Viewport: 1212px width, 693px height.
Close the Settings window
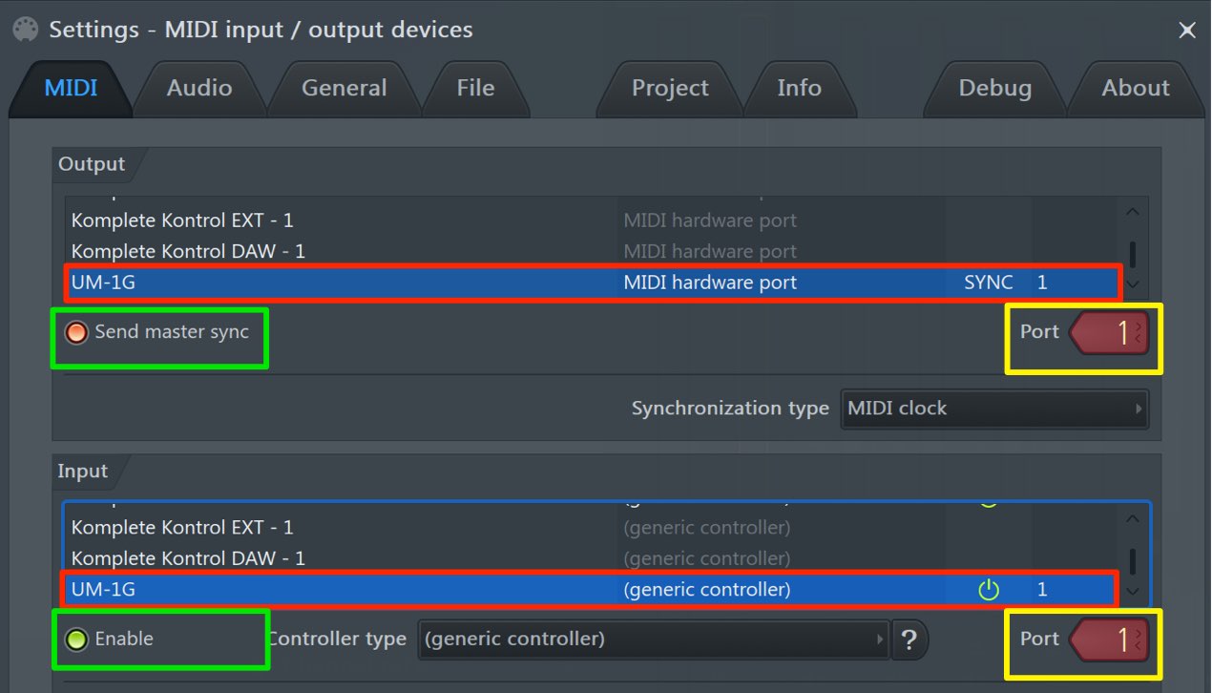[1187, 31]
